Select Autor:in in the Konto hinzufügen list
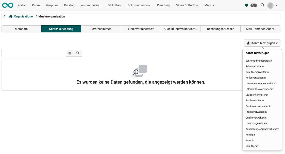 (250, 140)
